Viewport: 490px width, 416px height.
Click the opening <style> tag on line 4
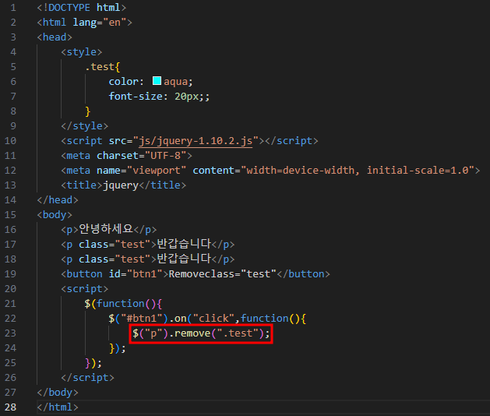pyautogui.click(x=82, y=52)
